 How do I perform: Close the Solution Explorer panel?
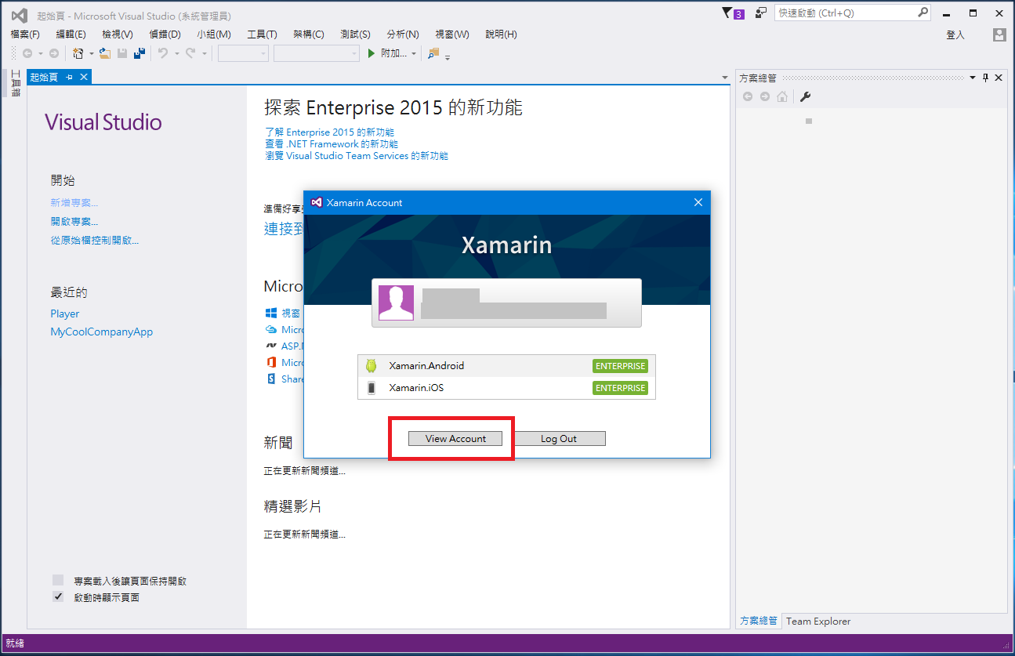[x=999, y=78]
